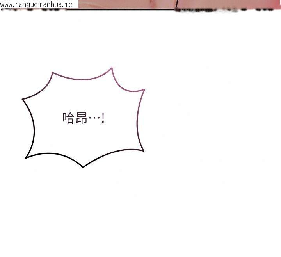Select the spiky speech bubble's top-right spike

click(x=112, y=68)
